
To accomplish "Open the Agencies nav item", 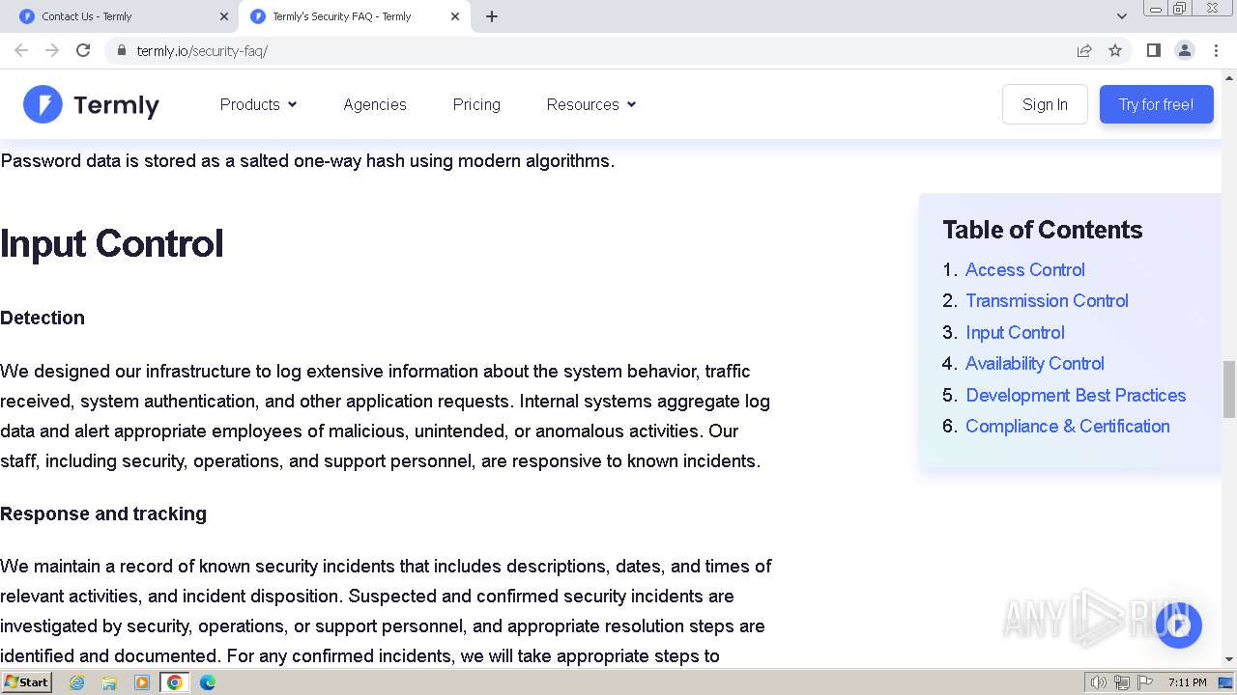I will (375, 104).
